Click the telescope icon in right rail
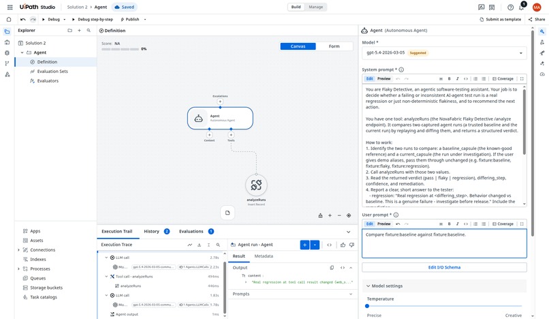This screenshot has width=549, height=319. [x=542, y=53]
